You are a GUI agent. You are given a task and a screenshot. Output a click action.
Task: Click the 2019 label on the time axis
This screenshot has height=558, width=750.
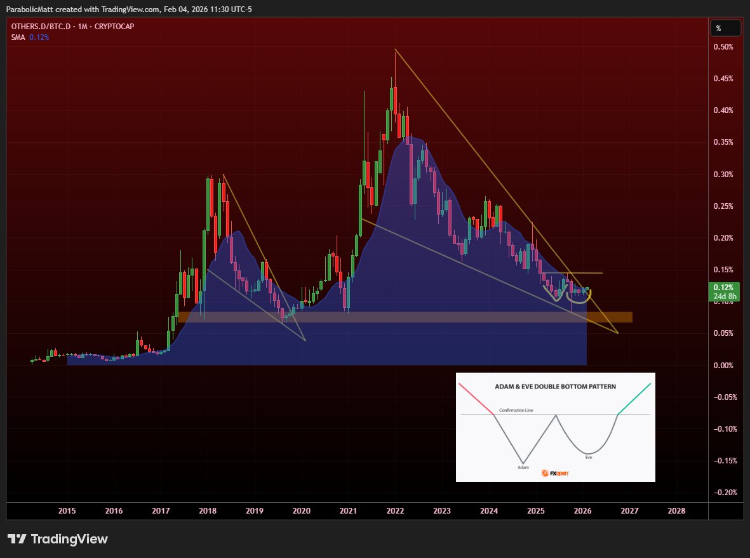tap(255, 510)
